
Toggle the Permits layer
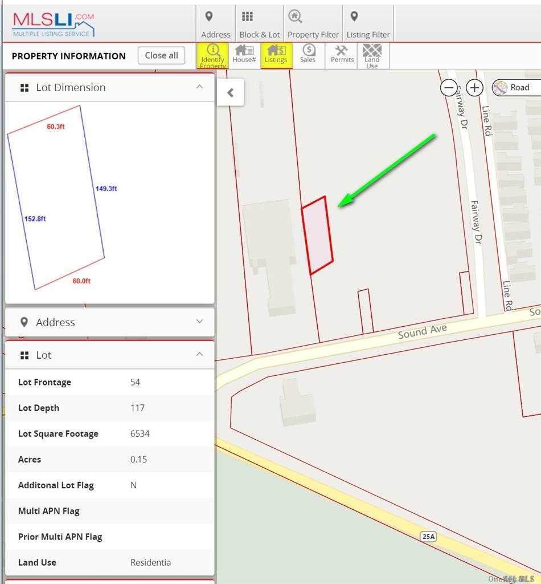point(341,56)
